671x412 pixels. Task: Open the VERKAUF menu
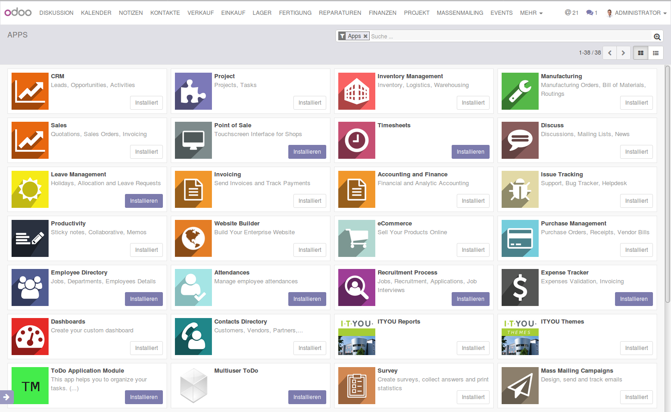click(x=200, y=13)
